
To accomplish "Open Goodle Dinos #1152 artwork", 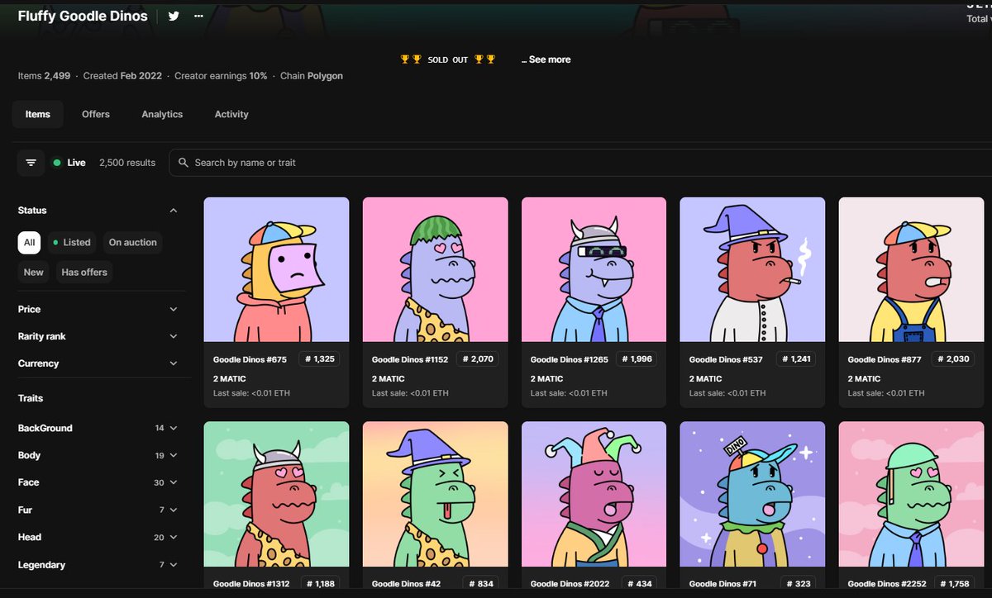I will tap(435, 269).
